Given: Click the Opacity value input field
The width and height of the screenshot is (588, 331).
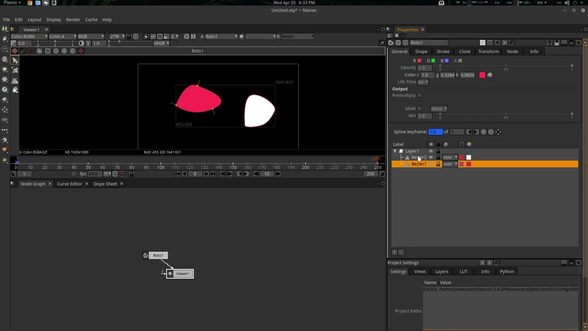Looking at the screenshot, I should (424, 68).
